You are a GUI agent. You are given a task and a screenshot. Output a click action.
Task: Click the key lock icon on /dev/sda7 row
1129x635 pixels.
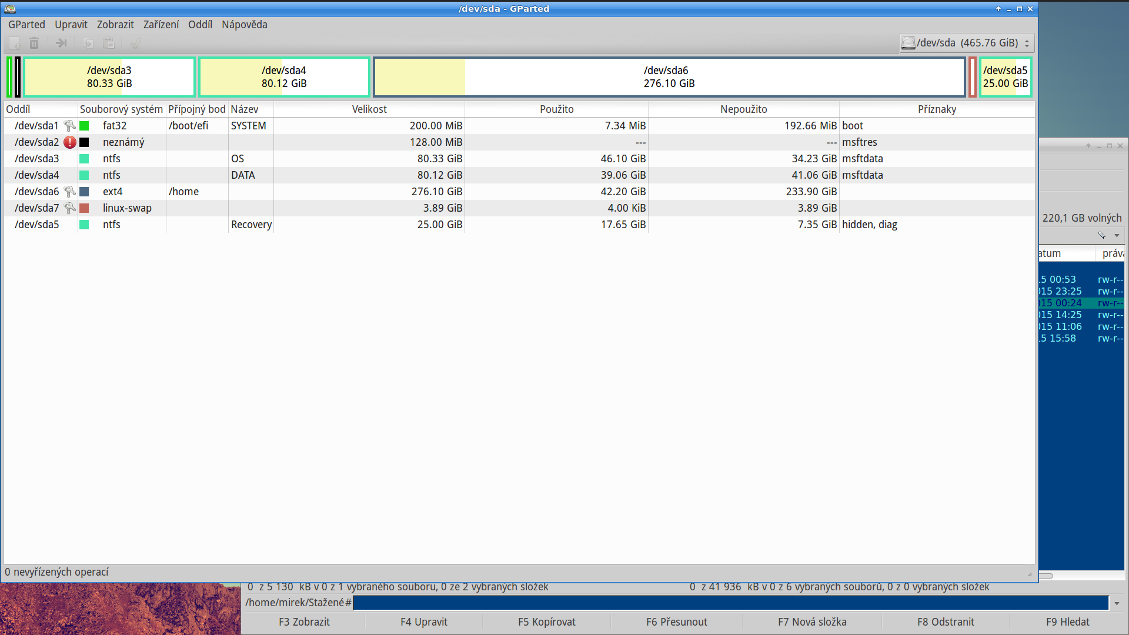point(69,208)
